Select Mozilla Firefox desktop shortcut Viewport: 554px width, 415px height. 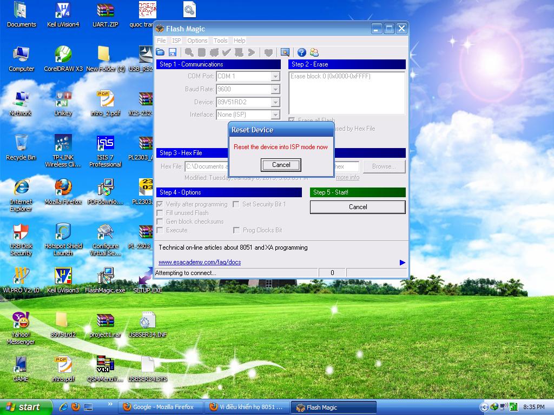63,192
